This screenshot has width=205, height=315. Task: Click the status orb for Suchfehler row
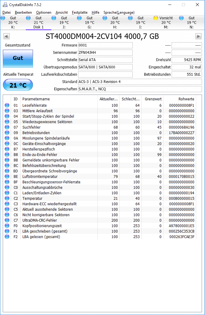(7, 127)
